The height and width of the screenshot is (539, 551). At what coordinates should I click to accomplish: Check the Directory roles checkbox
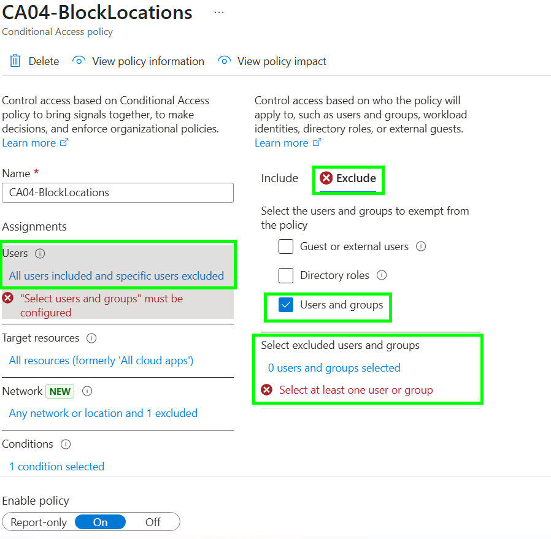click(x=286, y=276)
